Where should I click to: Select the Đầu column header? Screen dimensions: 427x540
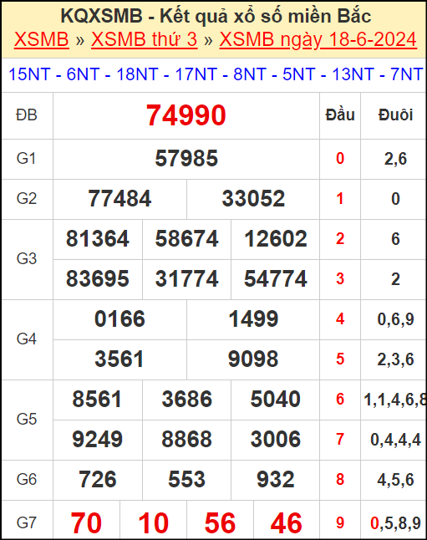(x=340, y=115)
